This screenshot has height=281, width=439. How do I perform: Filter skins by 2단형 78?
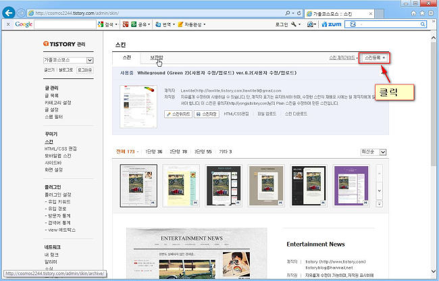coord(178,151)
